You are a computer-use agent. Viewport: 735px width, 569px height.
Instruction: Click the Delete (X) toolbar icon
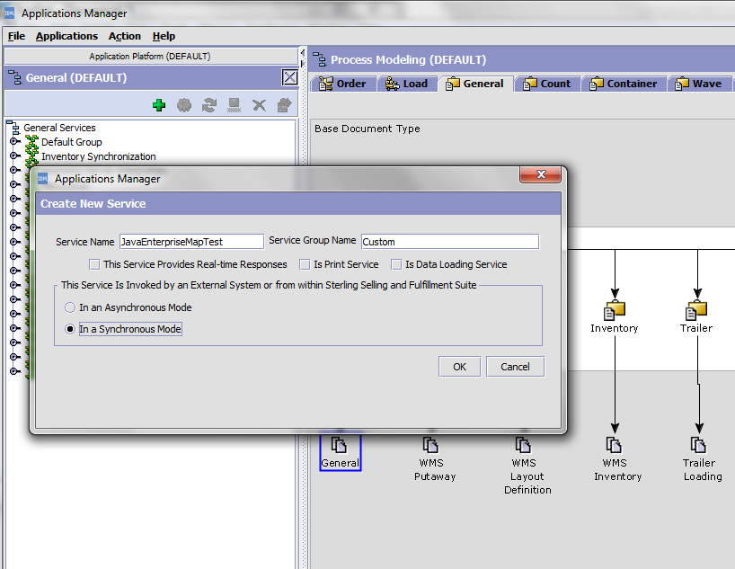[x=258, y=105]
